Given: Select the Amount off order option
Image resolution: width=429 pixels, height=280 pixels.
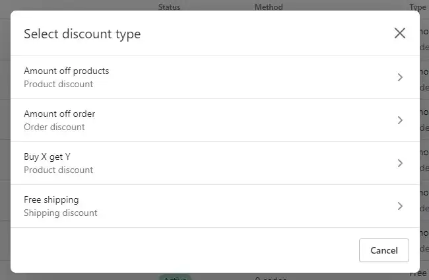Looking at the screenshot, I should pos(215,120).
